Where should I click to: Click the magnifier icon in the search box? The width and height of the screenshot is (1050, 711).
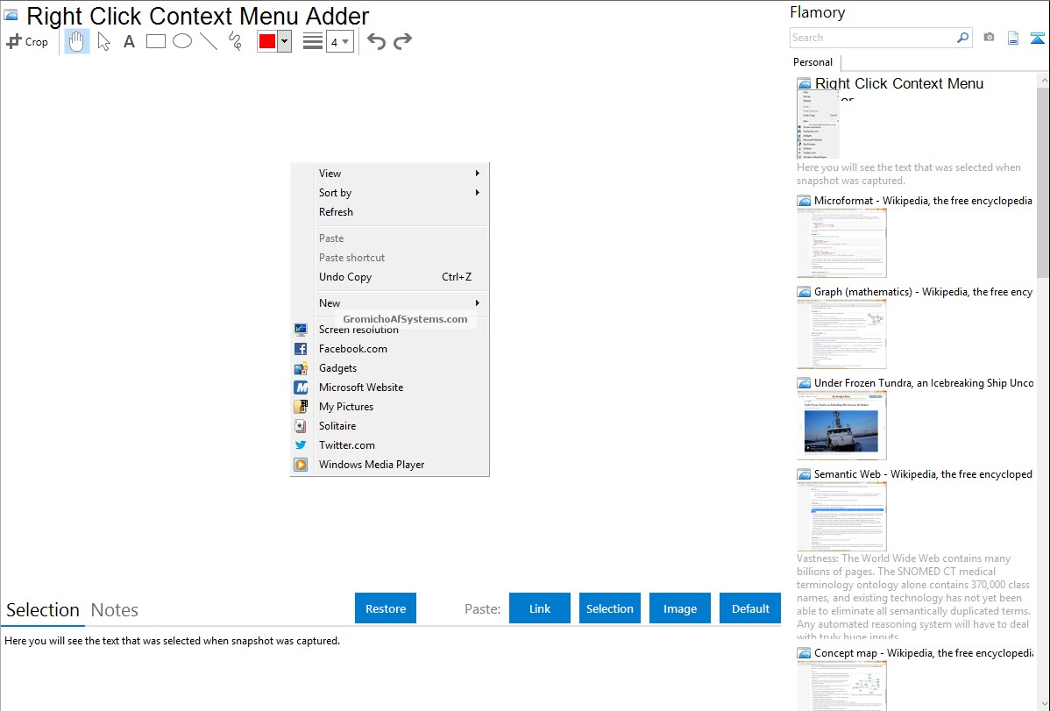(963, 38)
